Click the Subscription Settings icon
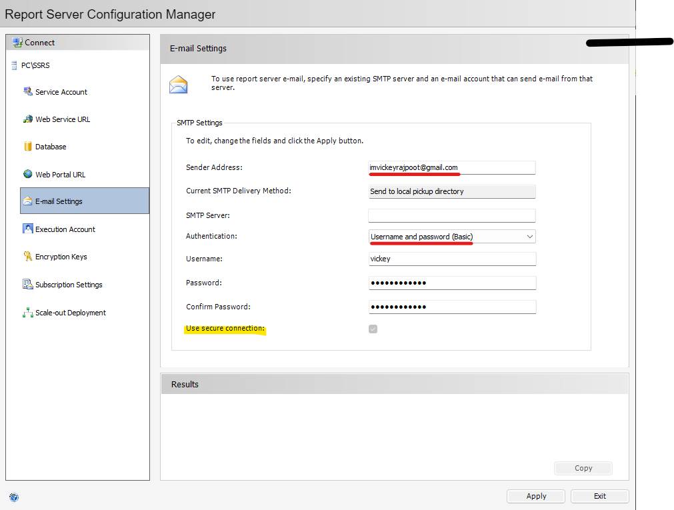Image resolution: width=674 pixels, height=510 pixels. pos(28,284)
